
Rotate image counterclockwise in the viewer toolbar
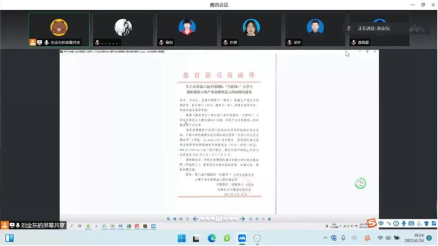[x=250, y=219]
